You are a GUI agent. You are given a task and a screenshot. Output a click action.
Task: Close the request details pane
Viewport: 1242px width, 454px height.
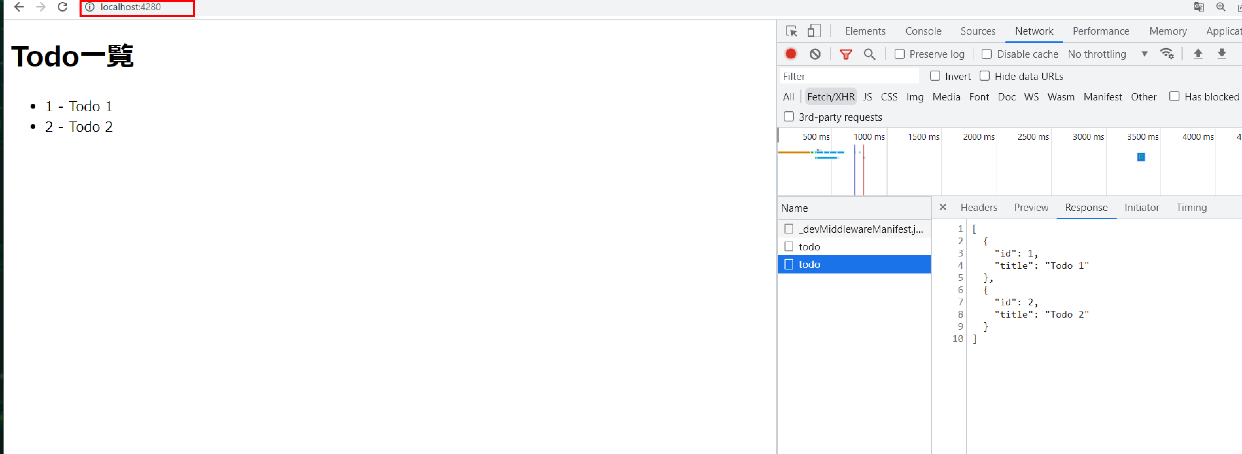(x=943, y=207)
